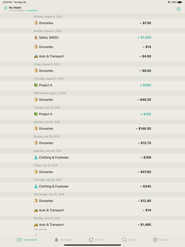The image size is (185, 247).
Task: Tap the bell icon for Reminders
Action: coord(56,240)
